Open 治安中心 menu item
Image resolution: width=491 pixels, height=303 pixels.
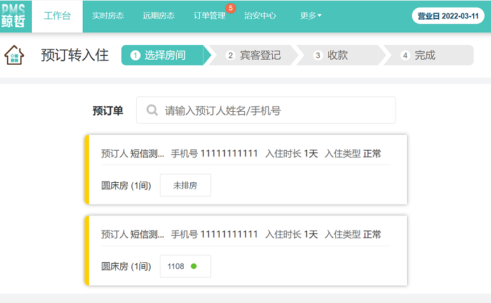point(260,16)
